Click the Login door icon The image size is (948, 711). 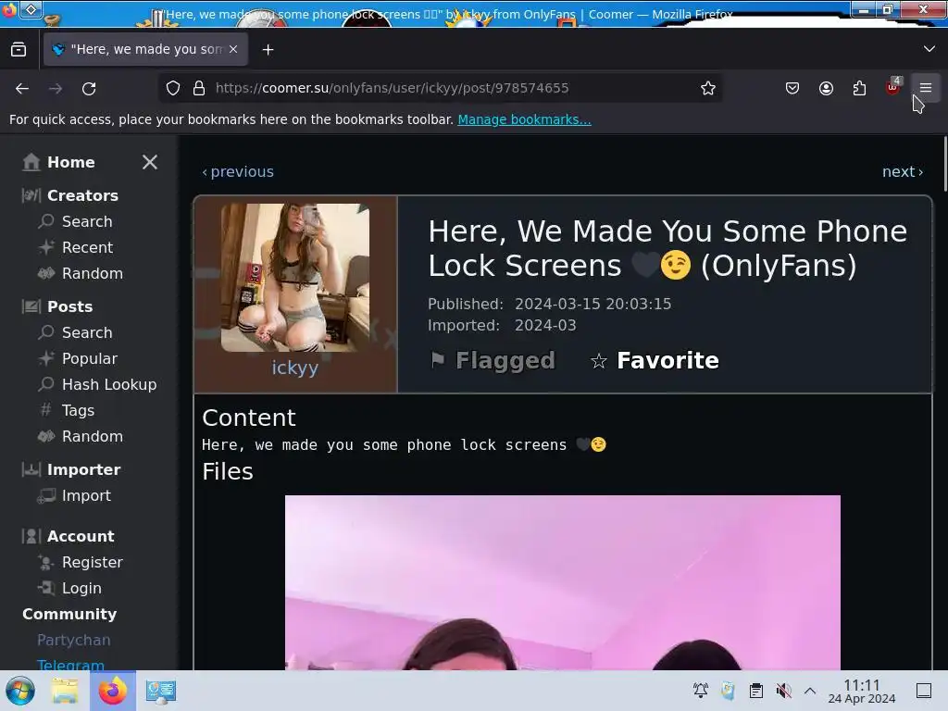(46, 588)
